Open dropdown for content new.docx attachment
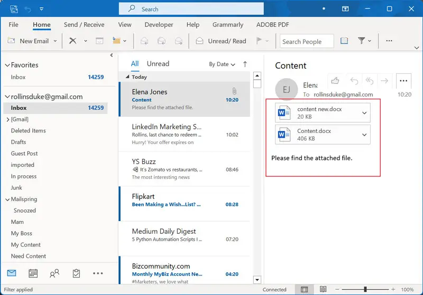The width and height of the screenshot is (423, 295). click(x=364, y=113)
